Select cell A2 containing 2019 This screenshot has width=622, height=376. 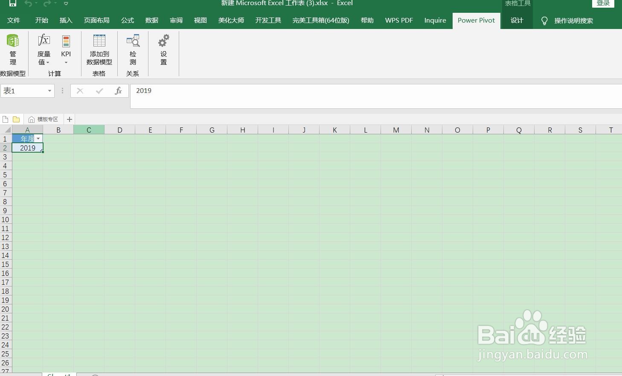[28, 148]
